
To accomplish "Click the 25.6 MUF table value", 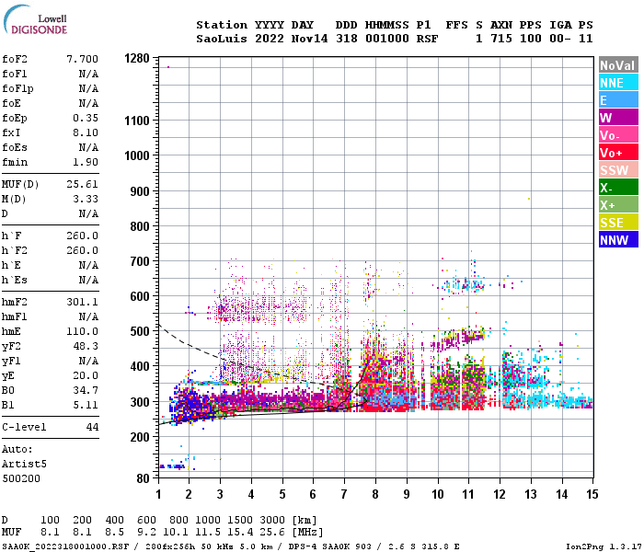I will pyautogui.click(x=272, y=533).
